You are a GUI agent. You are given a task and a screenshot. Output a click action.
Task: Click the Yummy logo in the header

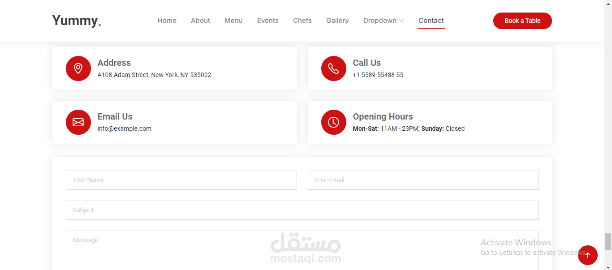(x=77, y=21)
